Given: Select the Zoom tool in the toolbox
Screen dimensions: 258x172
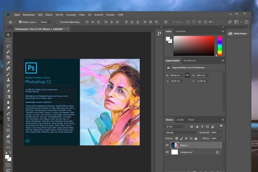Looking at the screenshot, I should pyautogui.click(x=8, y=142).
